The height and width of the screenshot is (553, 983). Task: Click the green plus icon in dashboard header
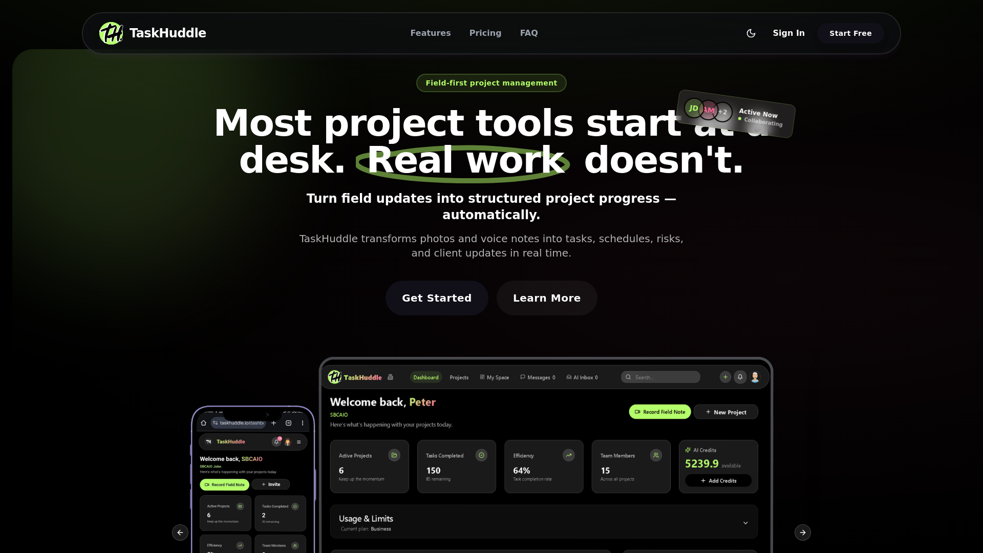(725, 377)
